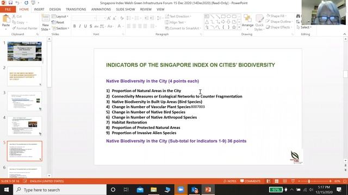
Task: Open the Change Case dropdown
Action: pyautogui.click(x=110, y=27)
